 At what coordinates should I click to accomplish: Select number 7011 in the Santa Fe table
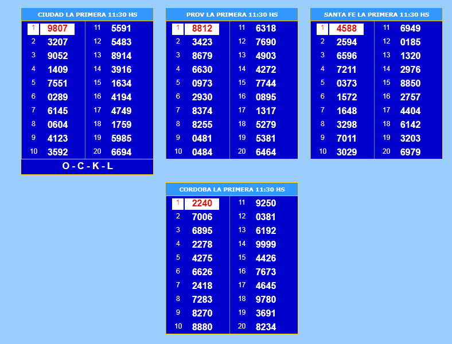coord(346,138)
